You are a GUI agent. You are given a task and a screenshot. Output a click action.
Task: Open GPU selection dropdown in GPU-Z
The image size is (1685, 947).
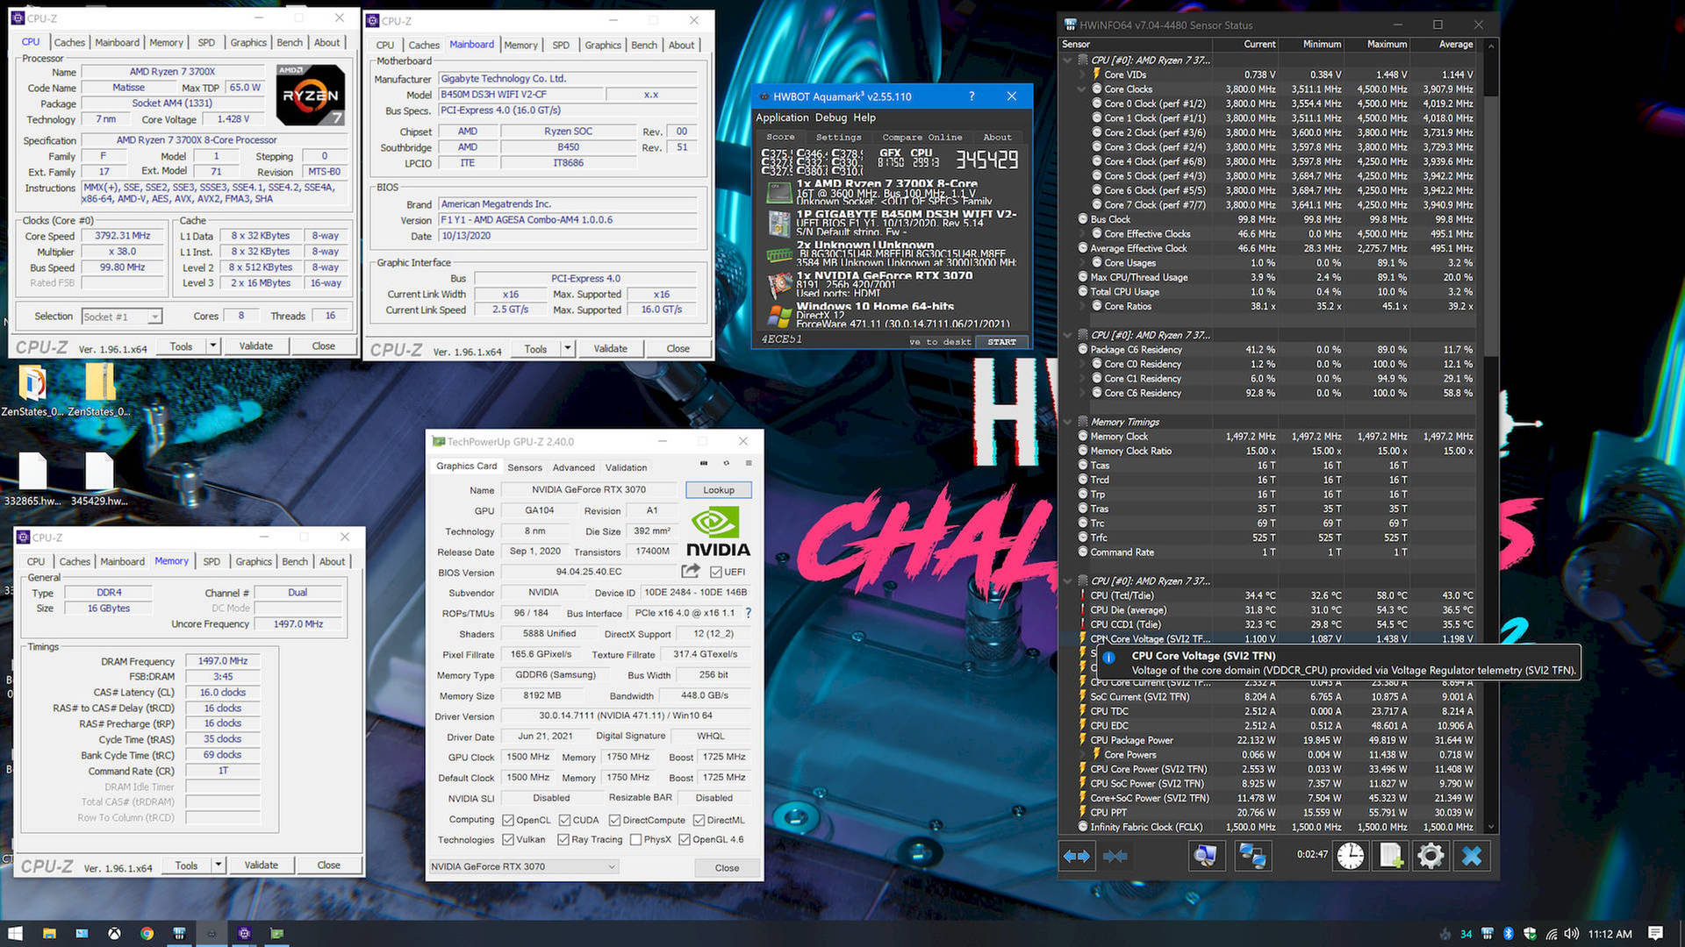click(x=524, y=866)
